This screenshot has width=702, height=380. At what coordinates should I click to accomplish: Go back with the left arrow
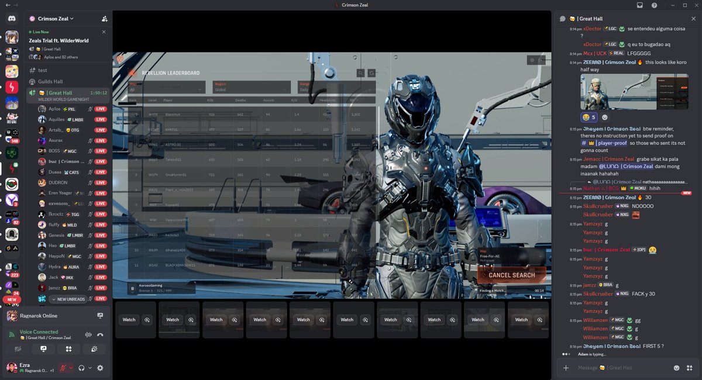coord(7,5)
